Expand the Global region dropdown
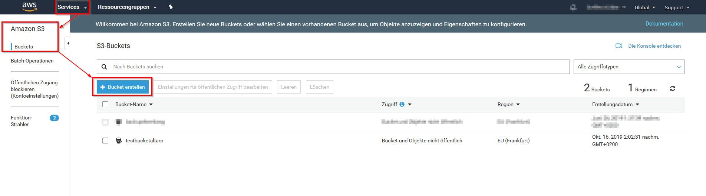The height and width of the screenshot is (196, 706). point(644,7)
